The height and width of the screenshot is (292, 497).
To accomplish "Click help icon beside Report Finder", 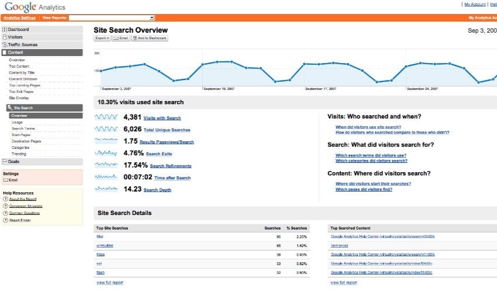I will [x=5, y=220].
